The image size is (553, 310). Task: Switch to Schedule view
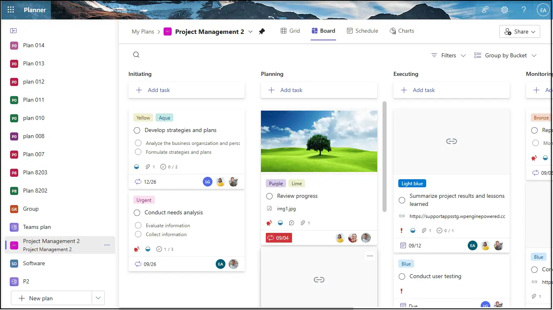362,31
